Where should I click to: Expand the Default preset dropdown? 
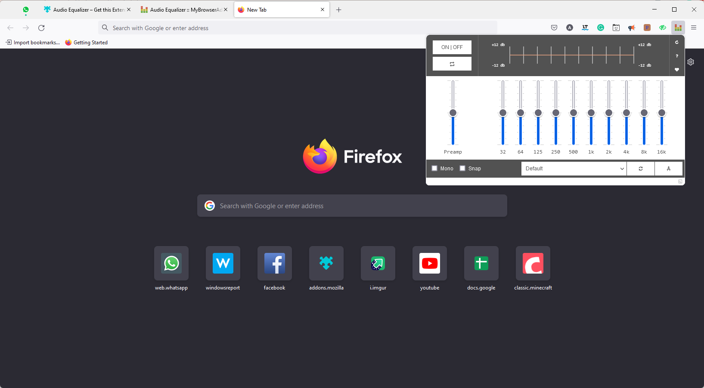tap(574, 169)
